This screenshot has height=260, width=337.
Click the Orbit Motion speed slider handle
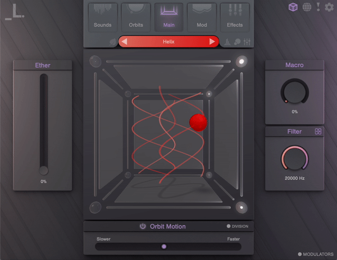tap(164, 247)
